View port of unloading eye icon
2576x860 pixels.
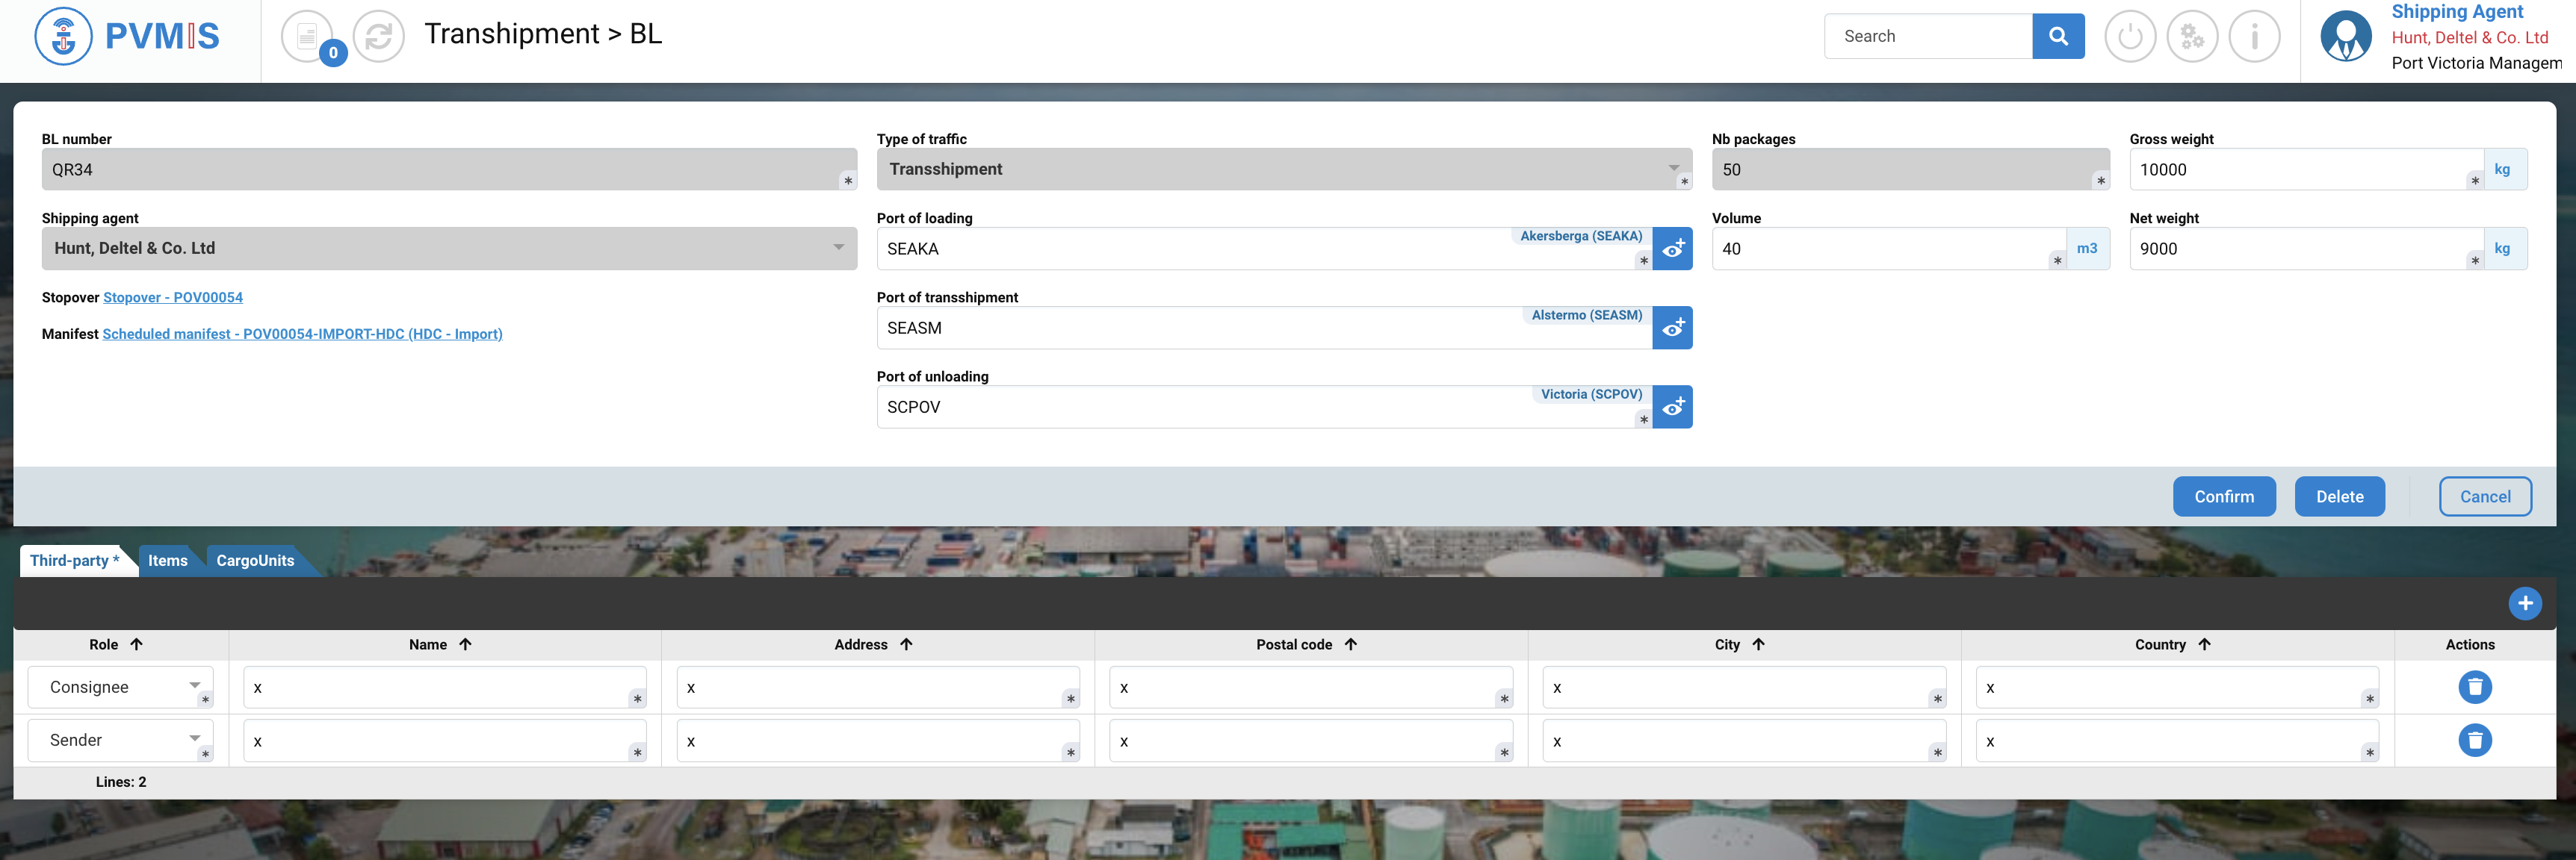(x=1672, y=407)
